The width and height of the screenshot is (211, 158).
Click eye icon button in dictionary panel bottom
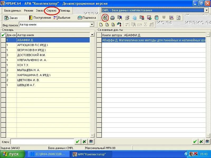coord(91,142)
